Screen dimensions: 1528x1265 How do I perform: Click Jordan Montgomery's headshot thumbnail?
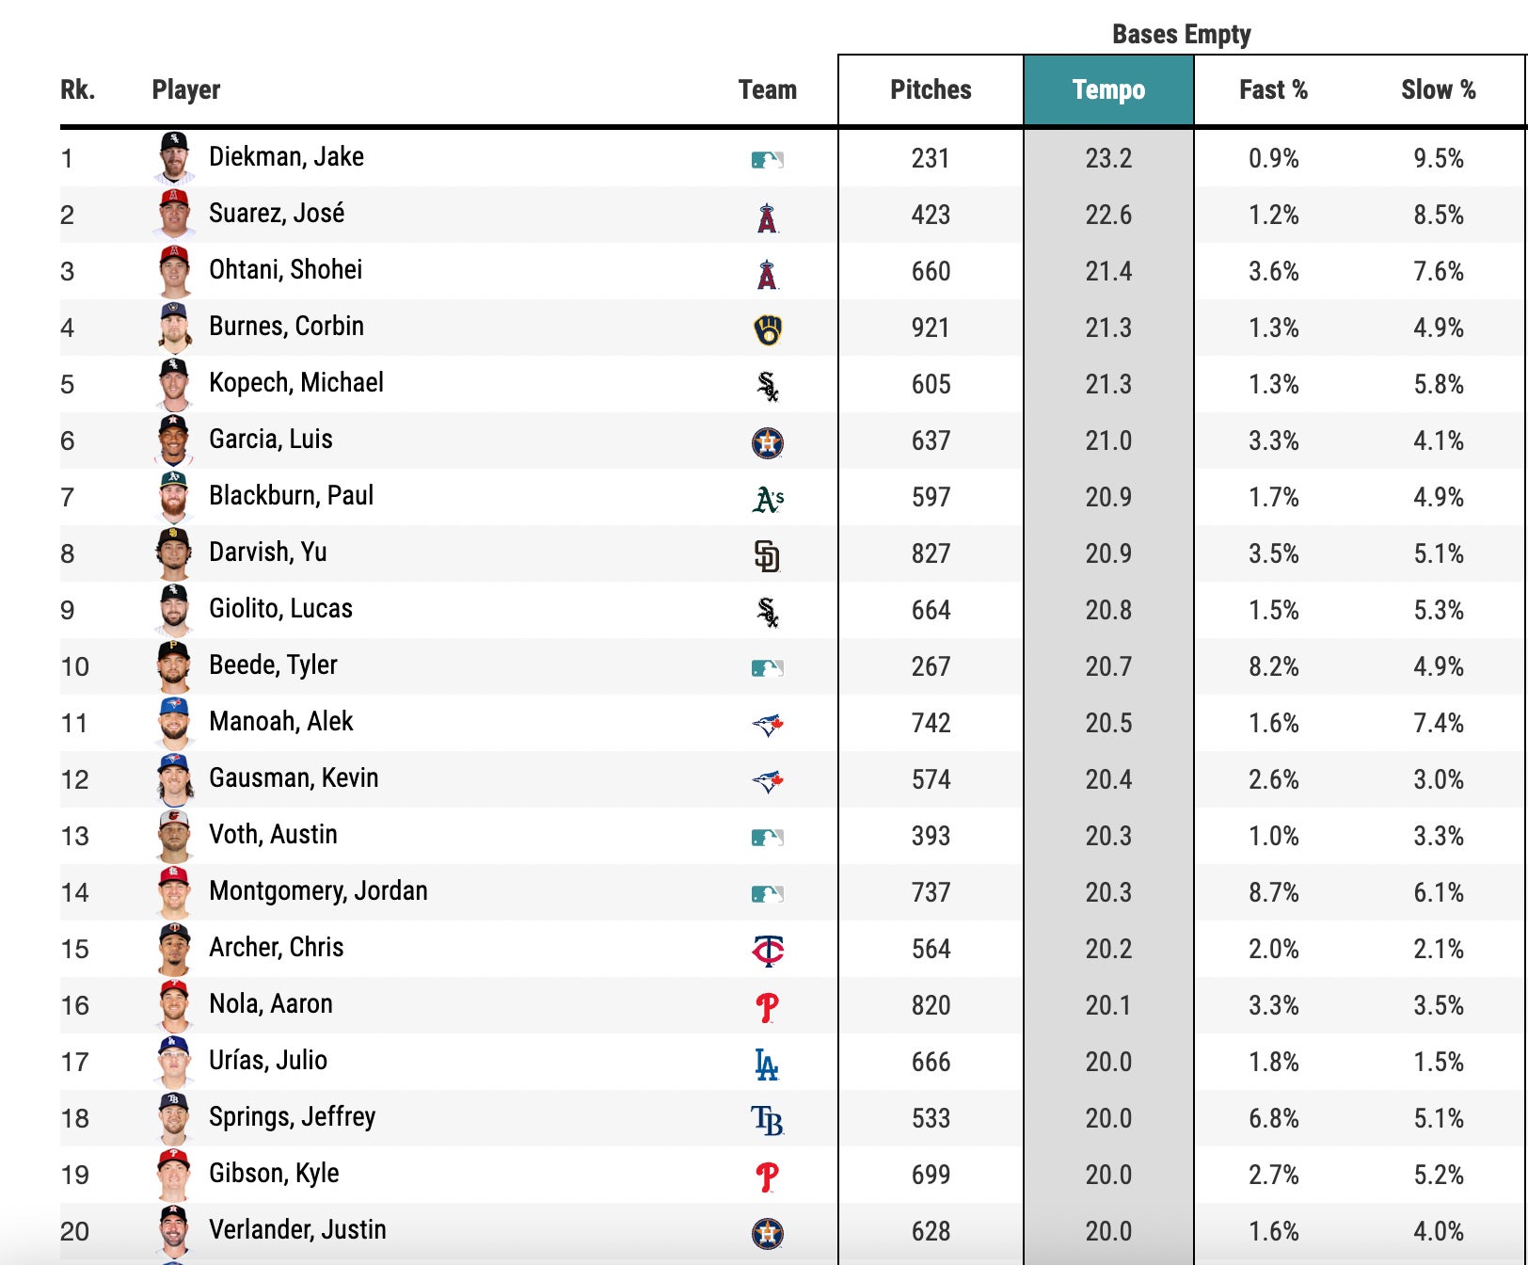(174, 892)
